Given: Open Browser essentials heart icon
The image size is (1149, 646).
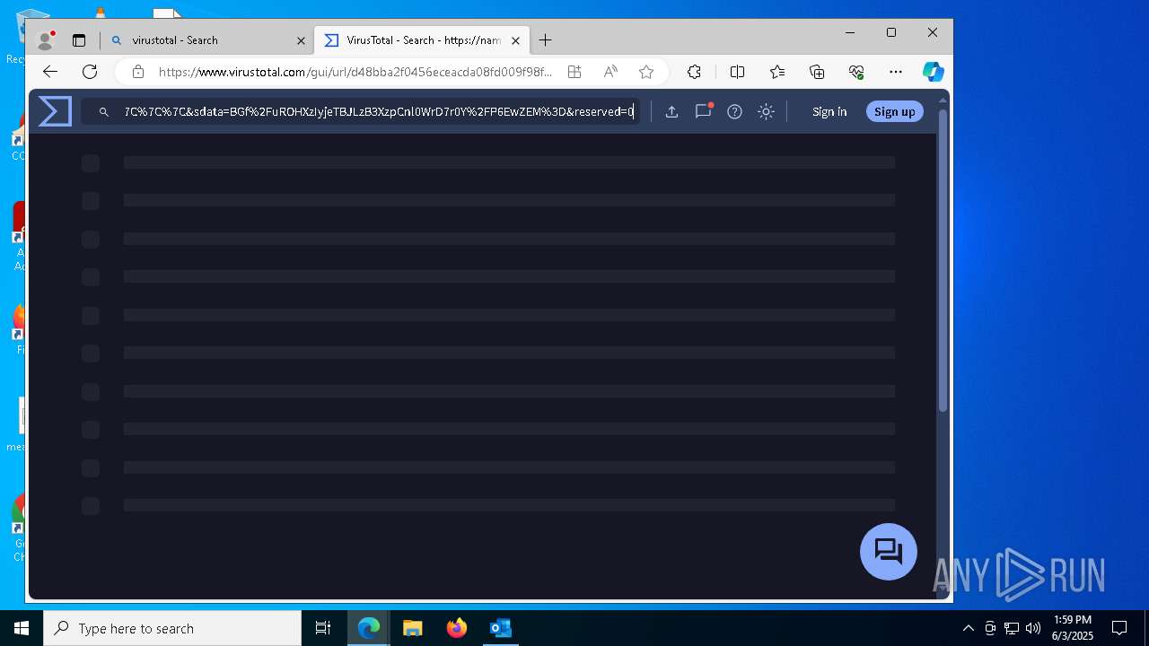Looking at the screenshot, I should click(856, 72).
